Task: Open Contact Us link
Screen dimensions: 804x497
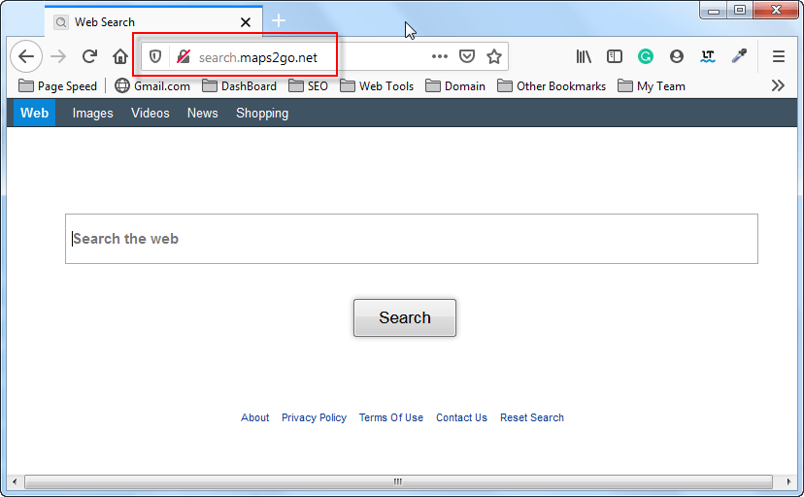Action: 461,417
